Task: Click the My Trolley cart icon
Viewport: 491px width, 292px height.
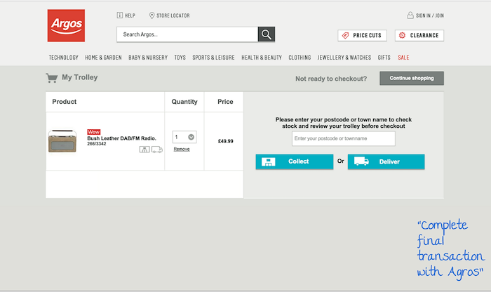Action: [52, 78]
